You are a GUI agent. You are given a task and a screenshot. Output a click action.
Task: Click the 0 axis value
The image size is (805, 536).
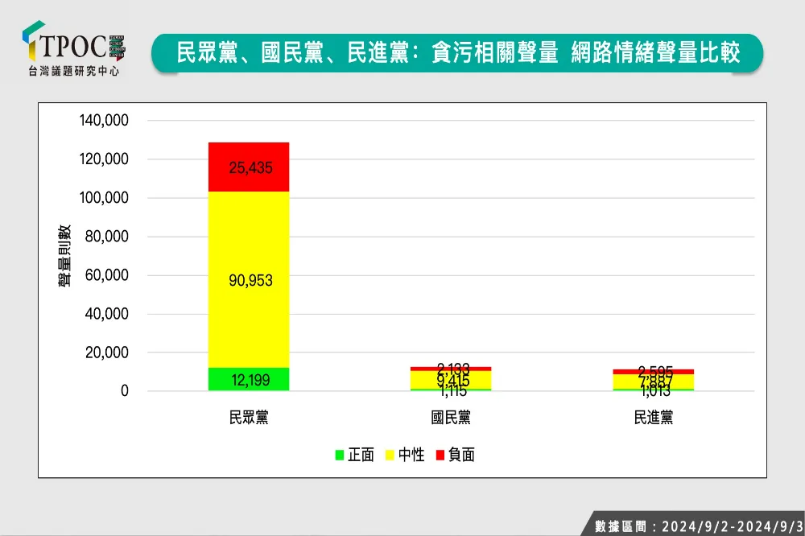pyautogui.click(x=125, y=391)
